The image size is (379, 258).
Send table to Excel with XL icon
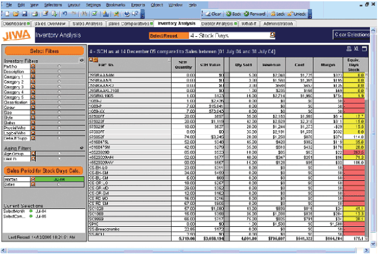(x=356, y=49)
